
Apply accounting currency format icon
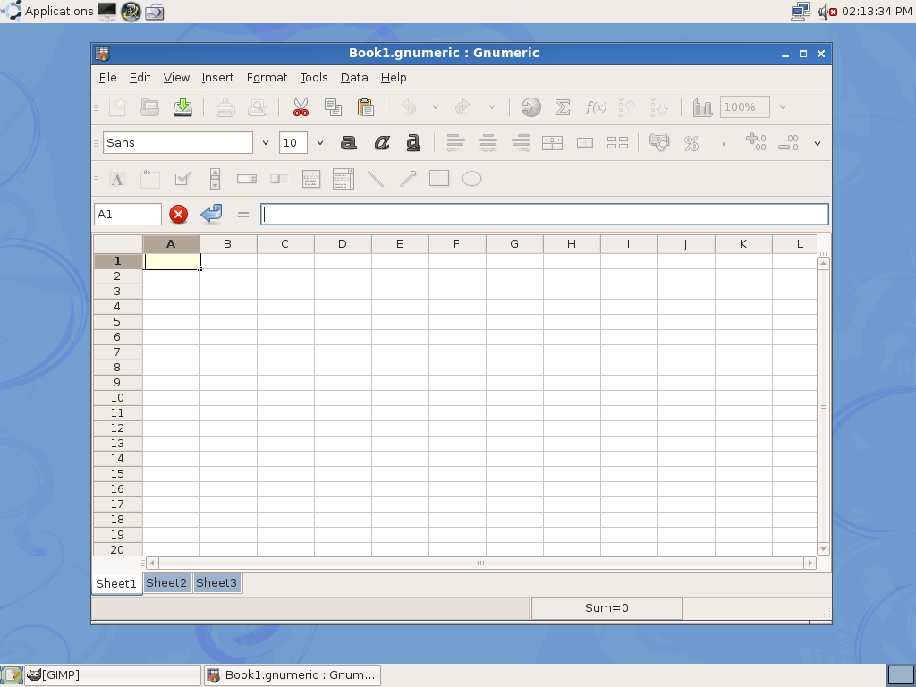(x=659, y=143)
